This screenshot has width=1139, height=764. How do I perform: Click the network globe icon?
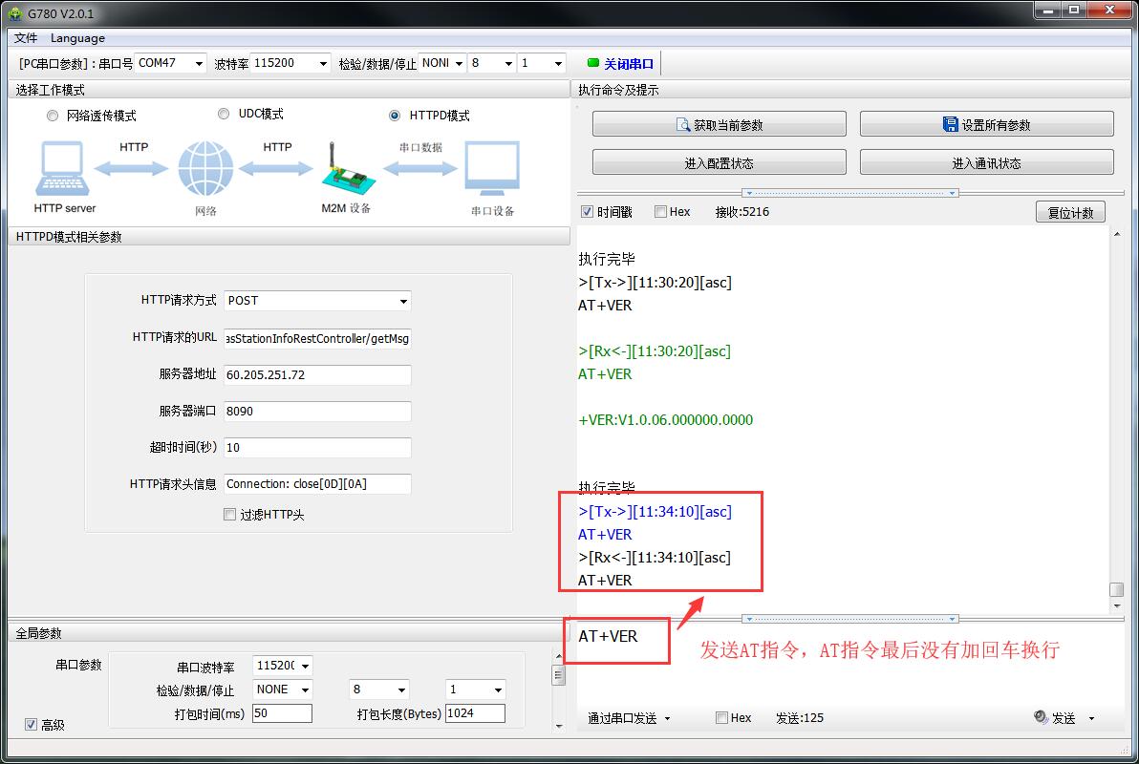pyautogui.click(x=205, y=169)
